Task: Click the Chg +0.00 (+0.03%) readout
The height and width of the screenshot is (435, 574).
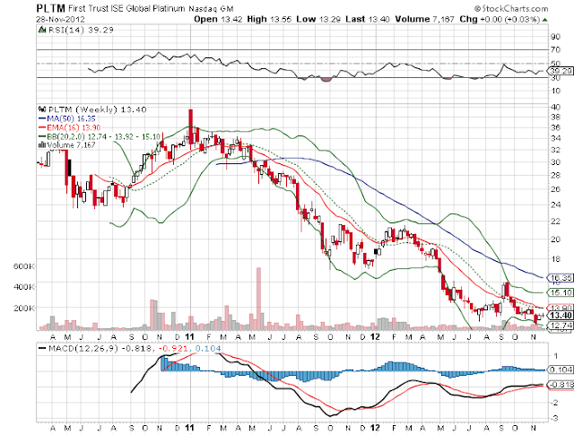Action: [x=500, y=19]
